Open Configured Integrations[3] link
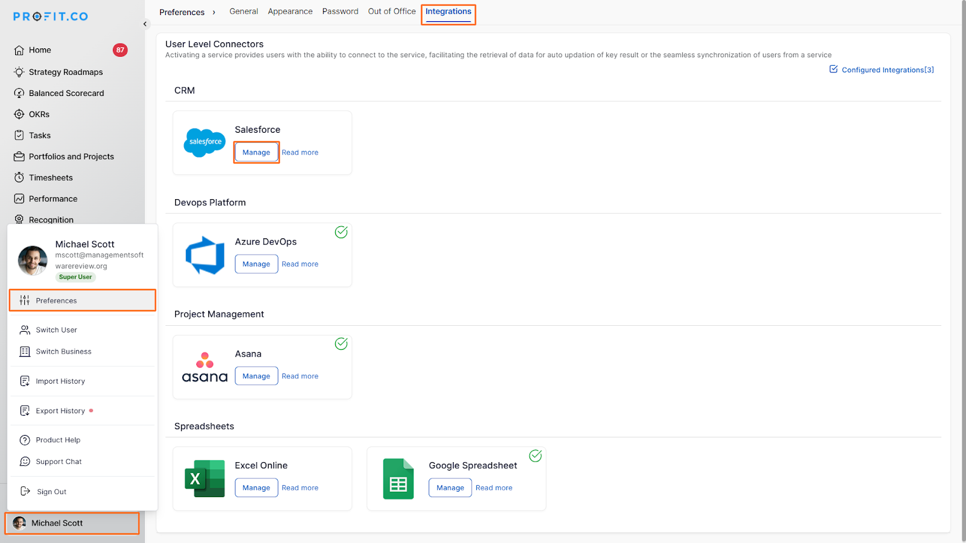The width and height of the screenshot is (966, 543). (x=881, y=70)
